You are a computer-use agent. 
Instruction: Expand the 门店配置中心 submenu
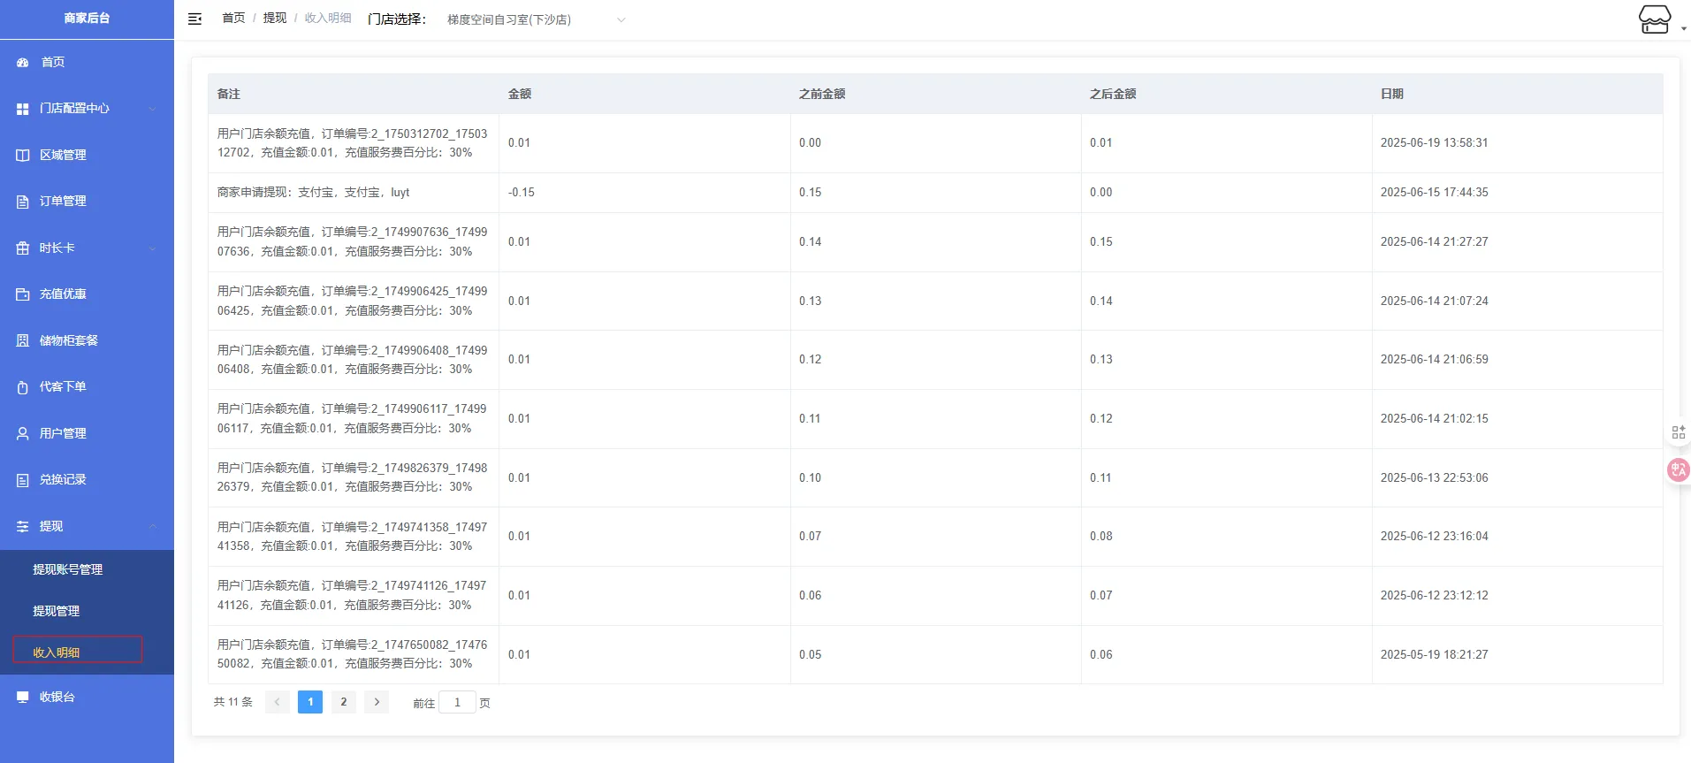tap(87, 109)
